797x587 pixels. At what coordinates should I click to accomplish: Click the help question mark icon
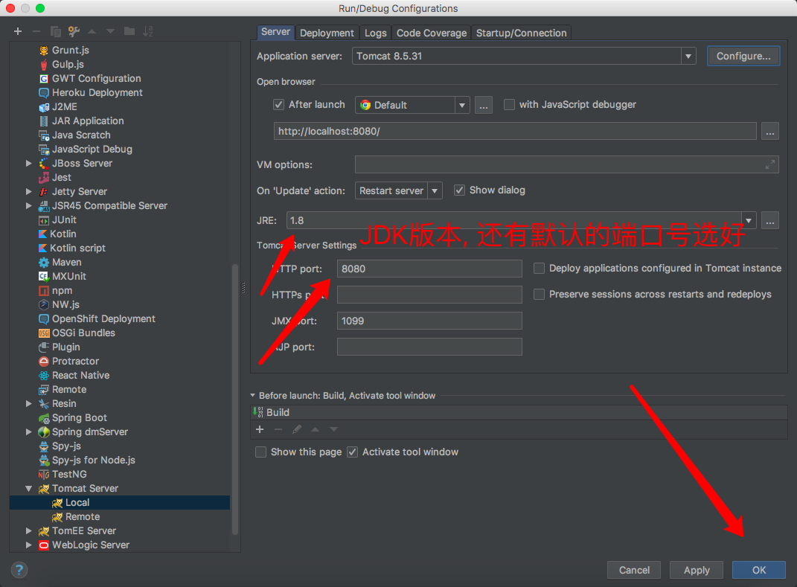pos(19,570)
